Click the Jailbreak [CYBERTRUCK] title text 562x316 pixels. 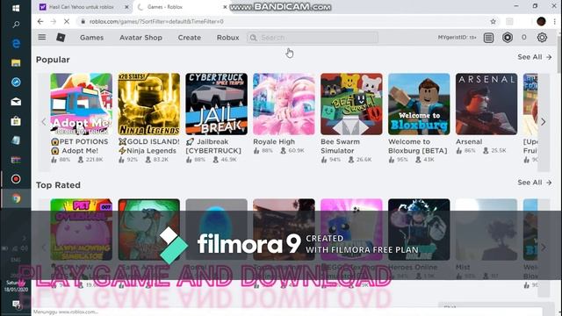click(213, 147)
